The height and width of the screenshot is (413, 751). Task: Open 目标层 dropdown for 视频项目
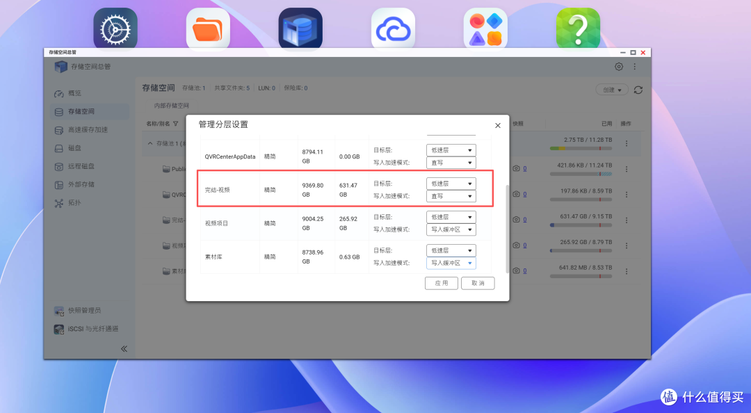(x=451, y=217)
